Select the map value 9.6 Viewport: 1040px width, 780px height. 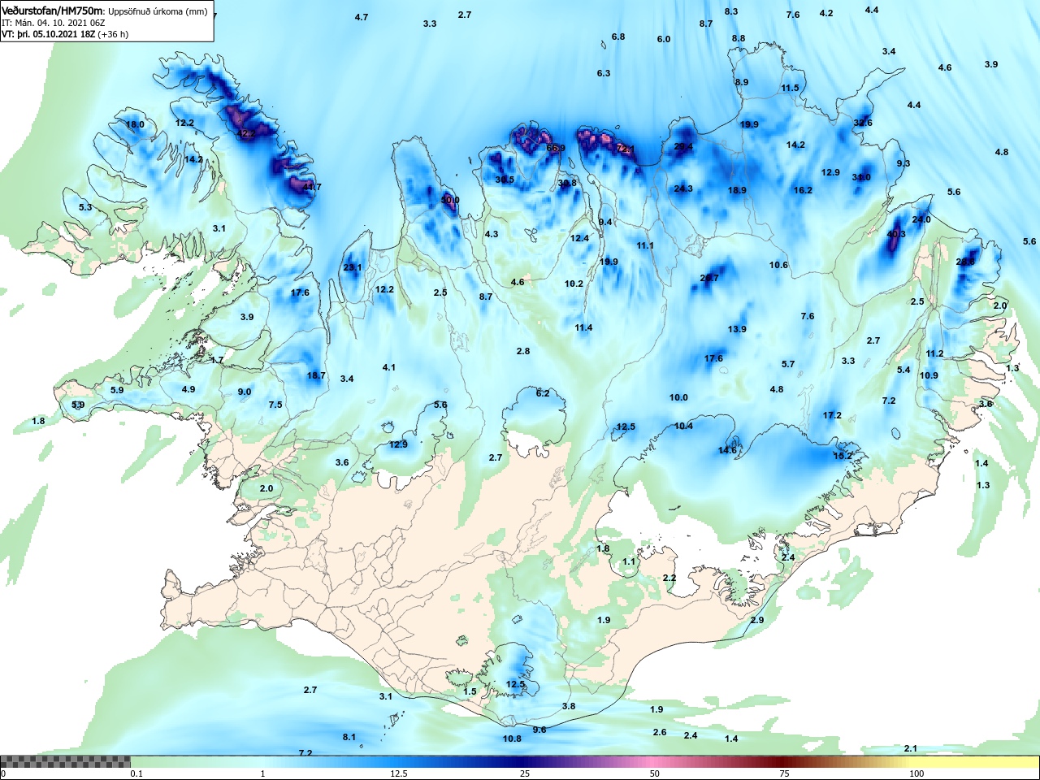point(539,730)
